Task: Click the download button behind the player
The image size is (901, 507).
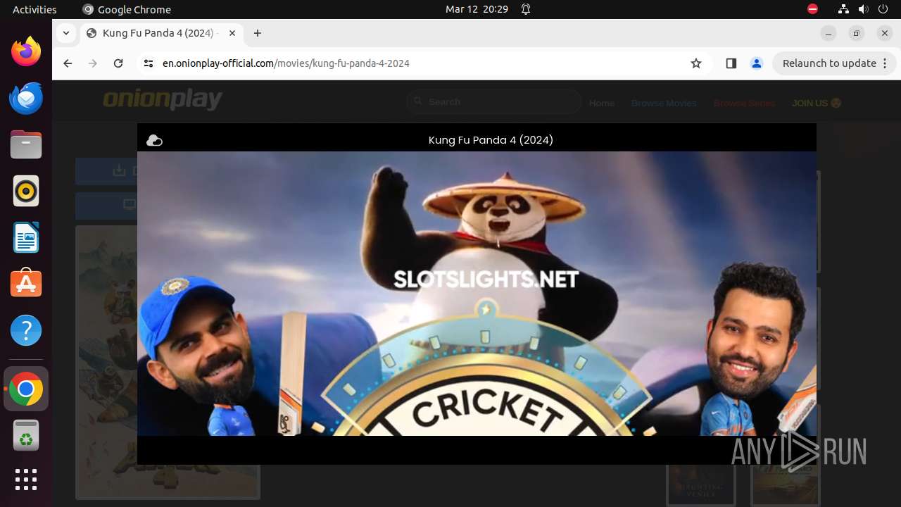Action: 106,171
